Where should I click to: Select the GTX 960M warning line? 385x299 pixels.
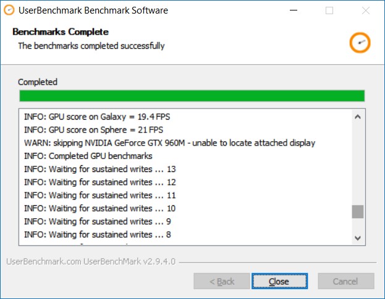[169, 142]
